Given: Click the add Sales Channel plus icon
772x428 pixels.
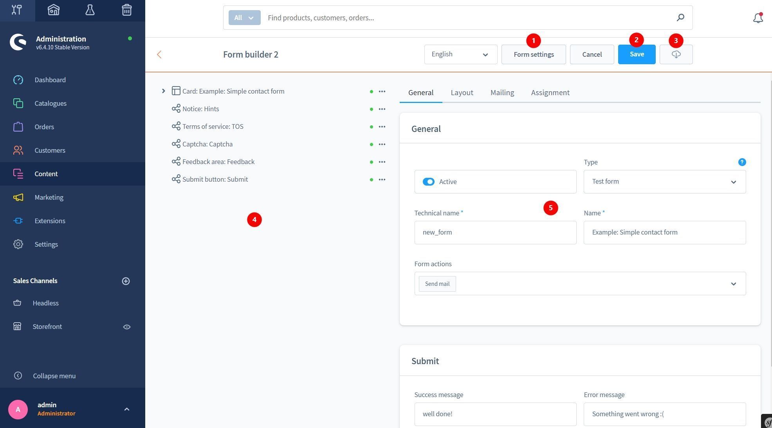Looking at the screenshot, I should [x=126, y=281].
